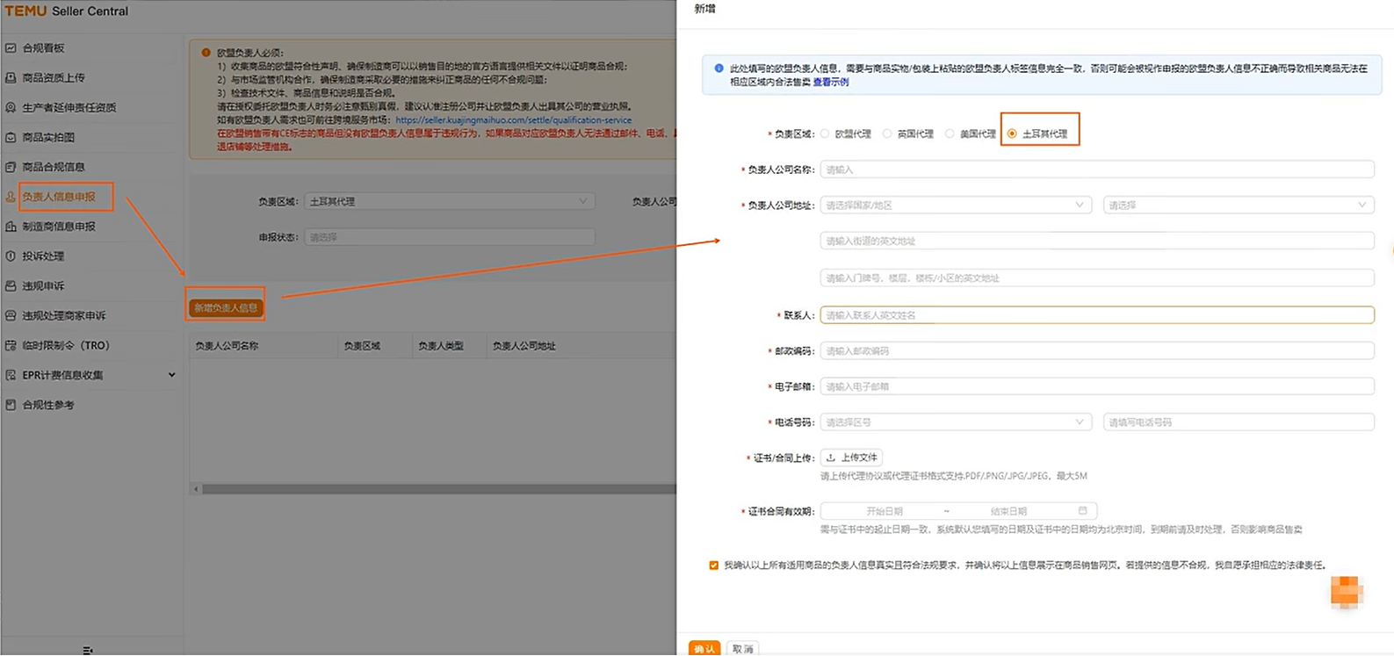Click the 生产者延伸责任资质 sidebar icon
Screen dimensions: 1394x656
(x=11, y=108)
